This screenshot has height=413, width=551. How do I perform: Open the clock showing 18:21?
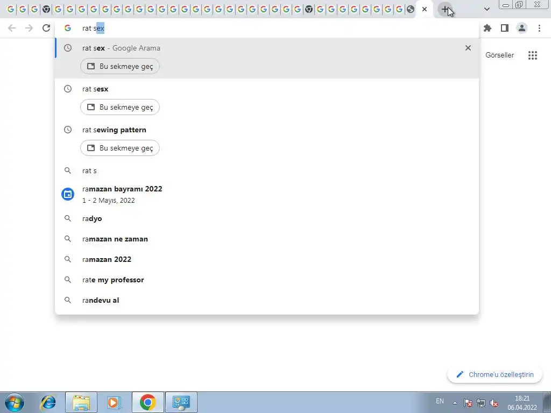pyautogui.click(x=522, y=403)
